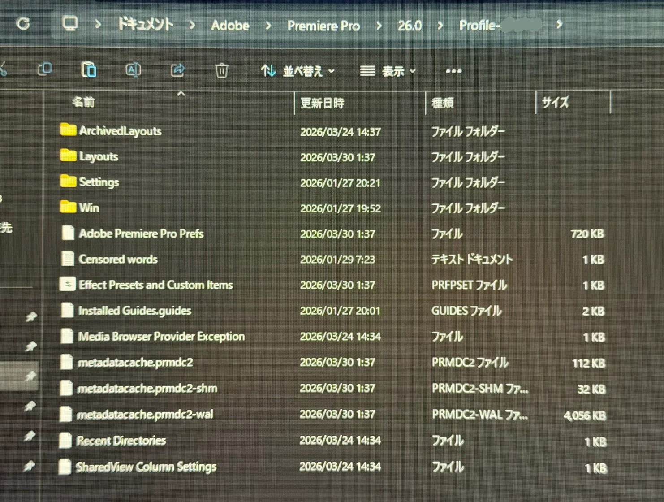This screenshot has height=502, width=664.
Task: Click the 720 KB size value
Action: [587, 234]
